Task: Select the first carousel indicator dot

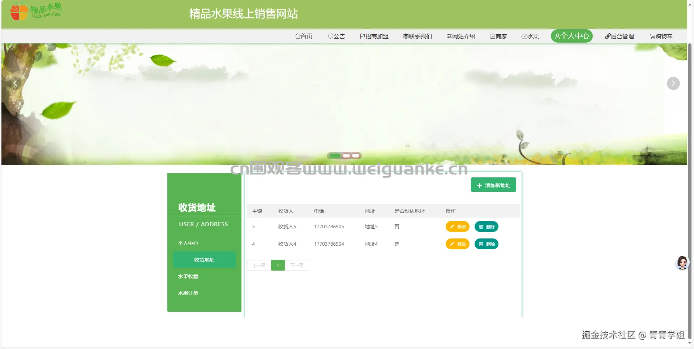Action: (335, 156)
